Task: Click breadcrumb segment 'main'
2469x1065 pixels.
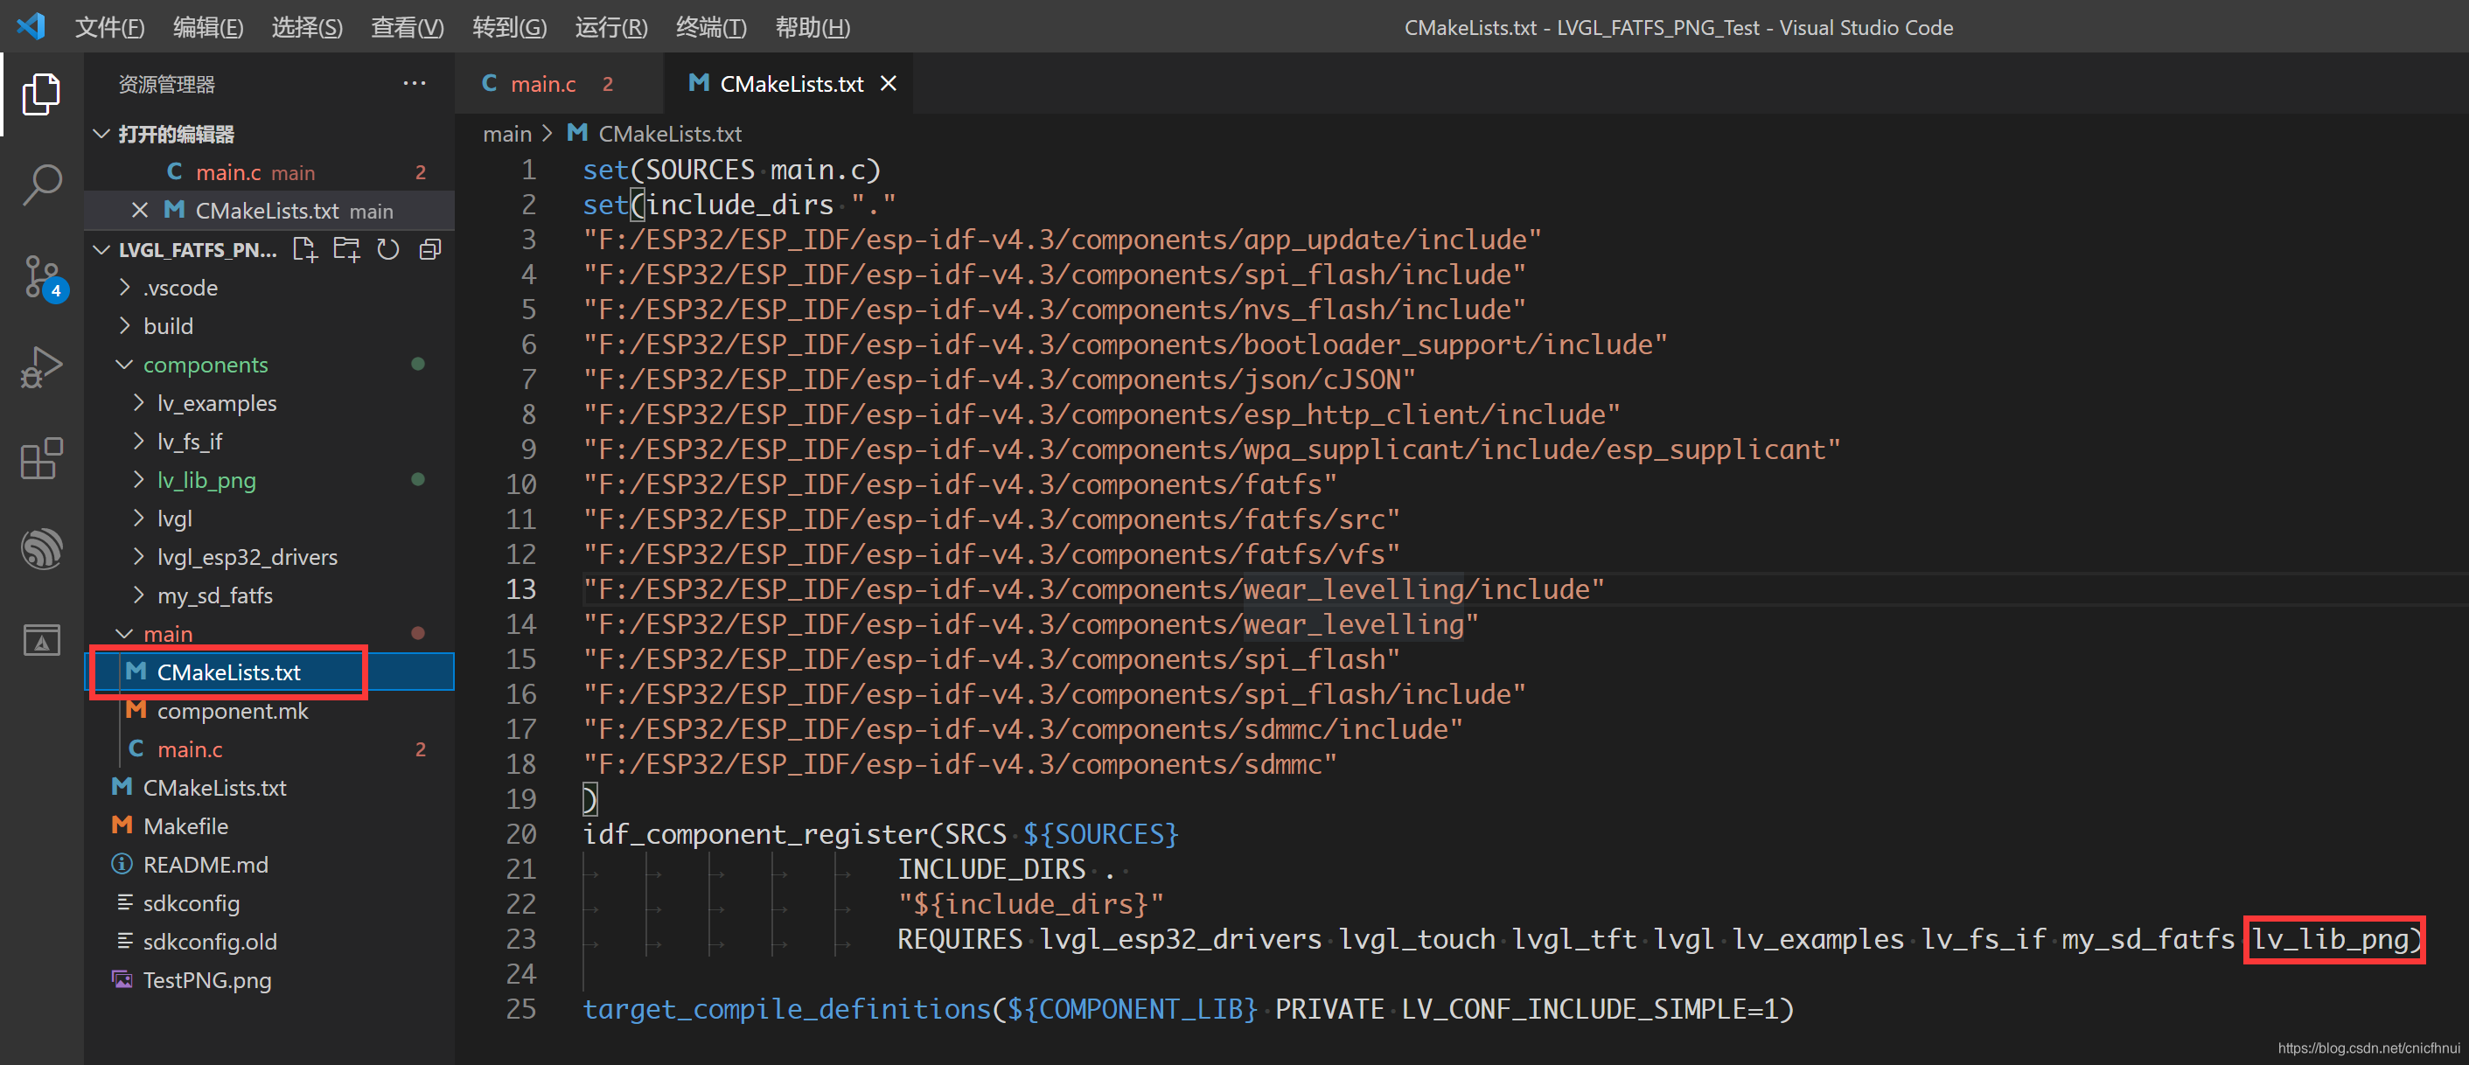Action: [507, 133]
